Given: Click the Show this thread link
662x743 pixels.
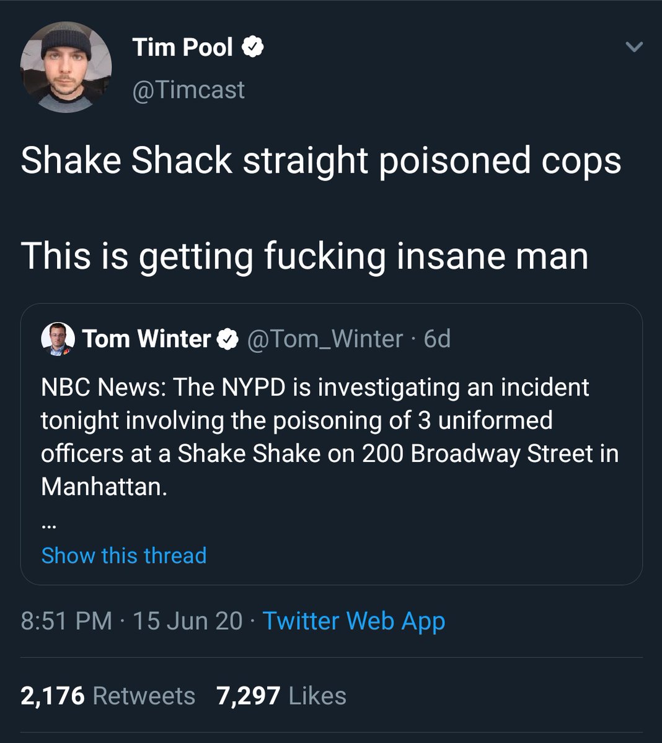Looking at the screenshot, I should (124, 555).
